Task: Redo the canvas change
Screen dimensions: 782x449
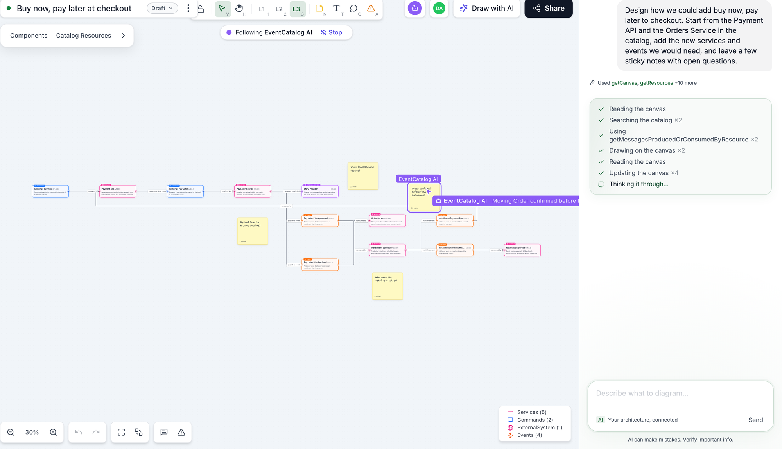Action: pos(96,432)
